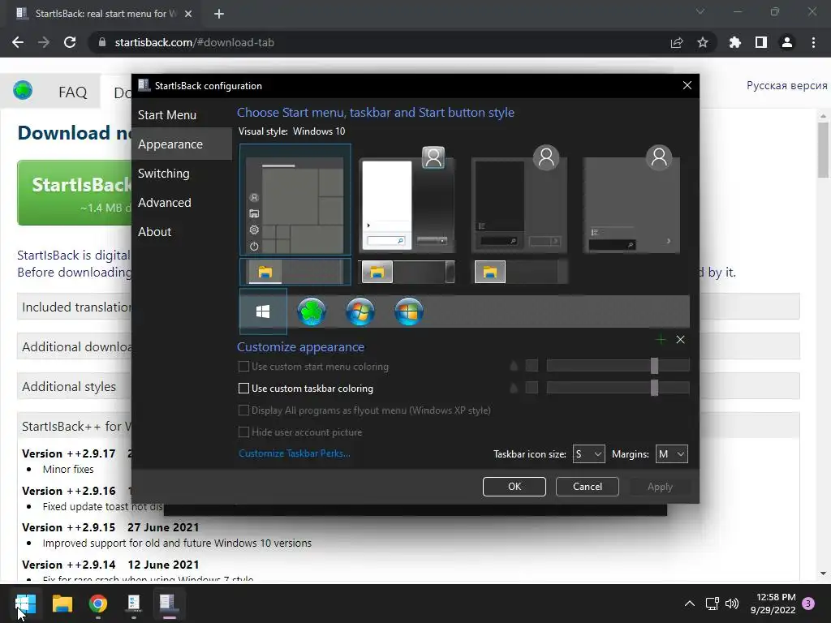
Task: Click the Cancel button
Action: click(x=588, y=487)
